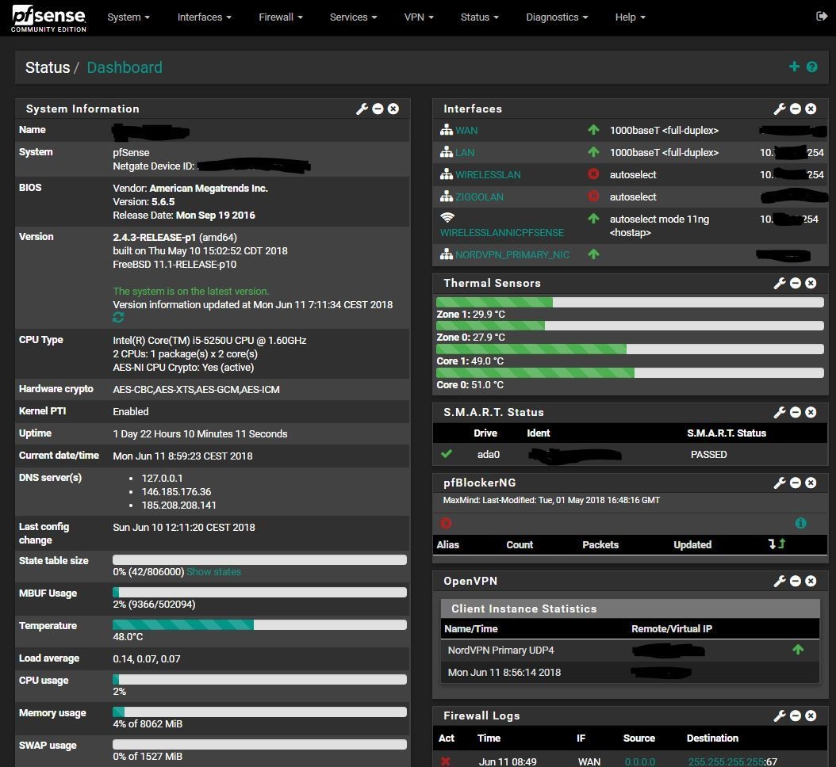The image size is (836, 767).
Task: Open S.M.A.R.T. Status widget settings
Action: 780,412
